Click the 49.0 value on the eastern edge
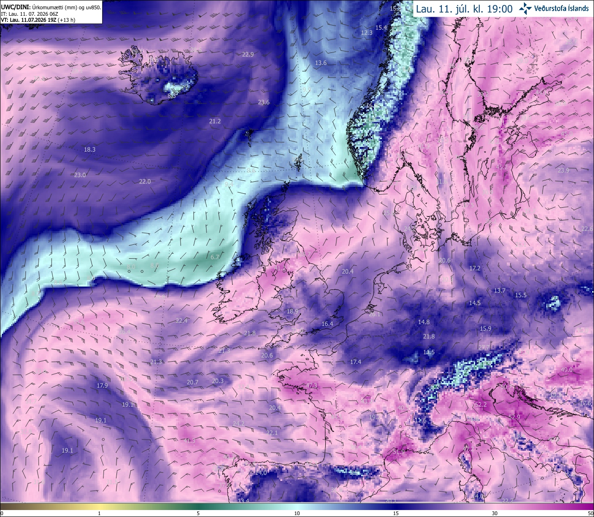The width and height of the screenshot is (594, 517). click(567, 370)
